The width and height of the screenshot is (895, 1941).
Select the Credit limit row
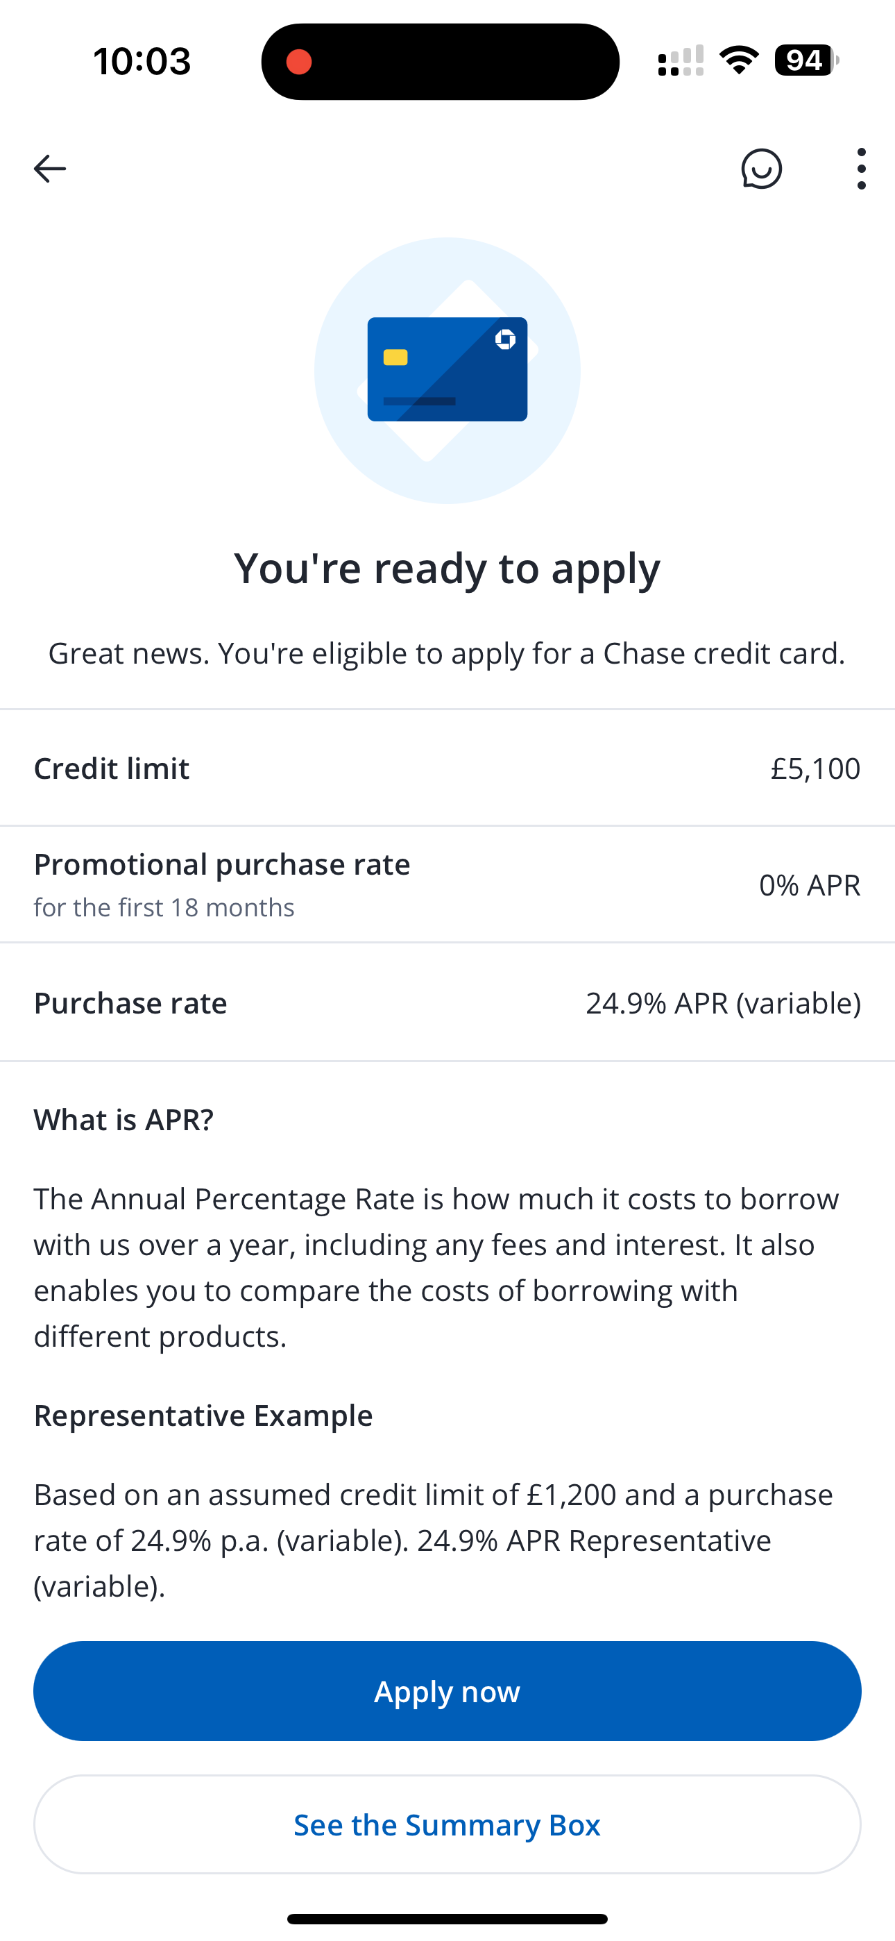(x=447, y=768)
